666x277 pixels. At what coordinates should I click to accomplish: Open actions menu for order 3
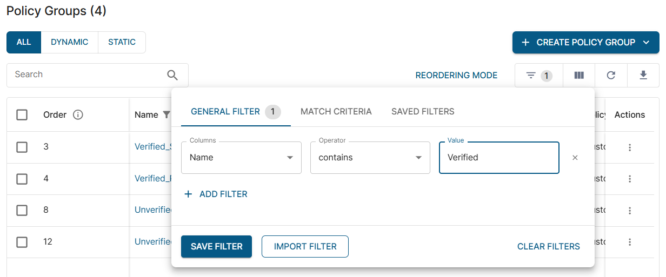pos(630,147)
